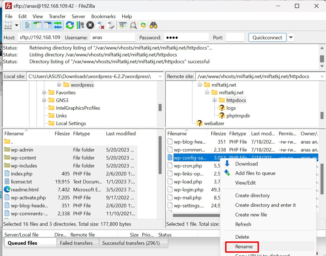This screenshot has height=256, width=326.
Task: Disconnect from current server icon
Action: [101, 25]
